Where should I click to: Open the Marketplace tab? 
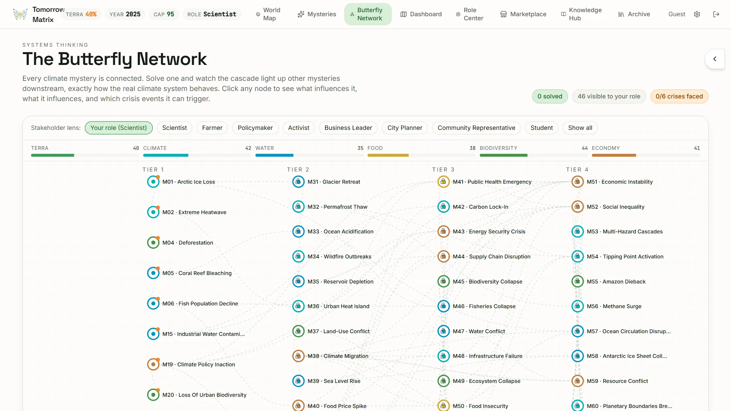(x=523, y=14)
